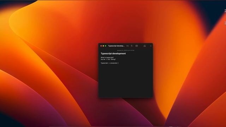
Task: Close the Typescript development note window
Action: pyautogui.click(x=101, y=46)
